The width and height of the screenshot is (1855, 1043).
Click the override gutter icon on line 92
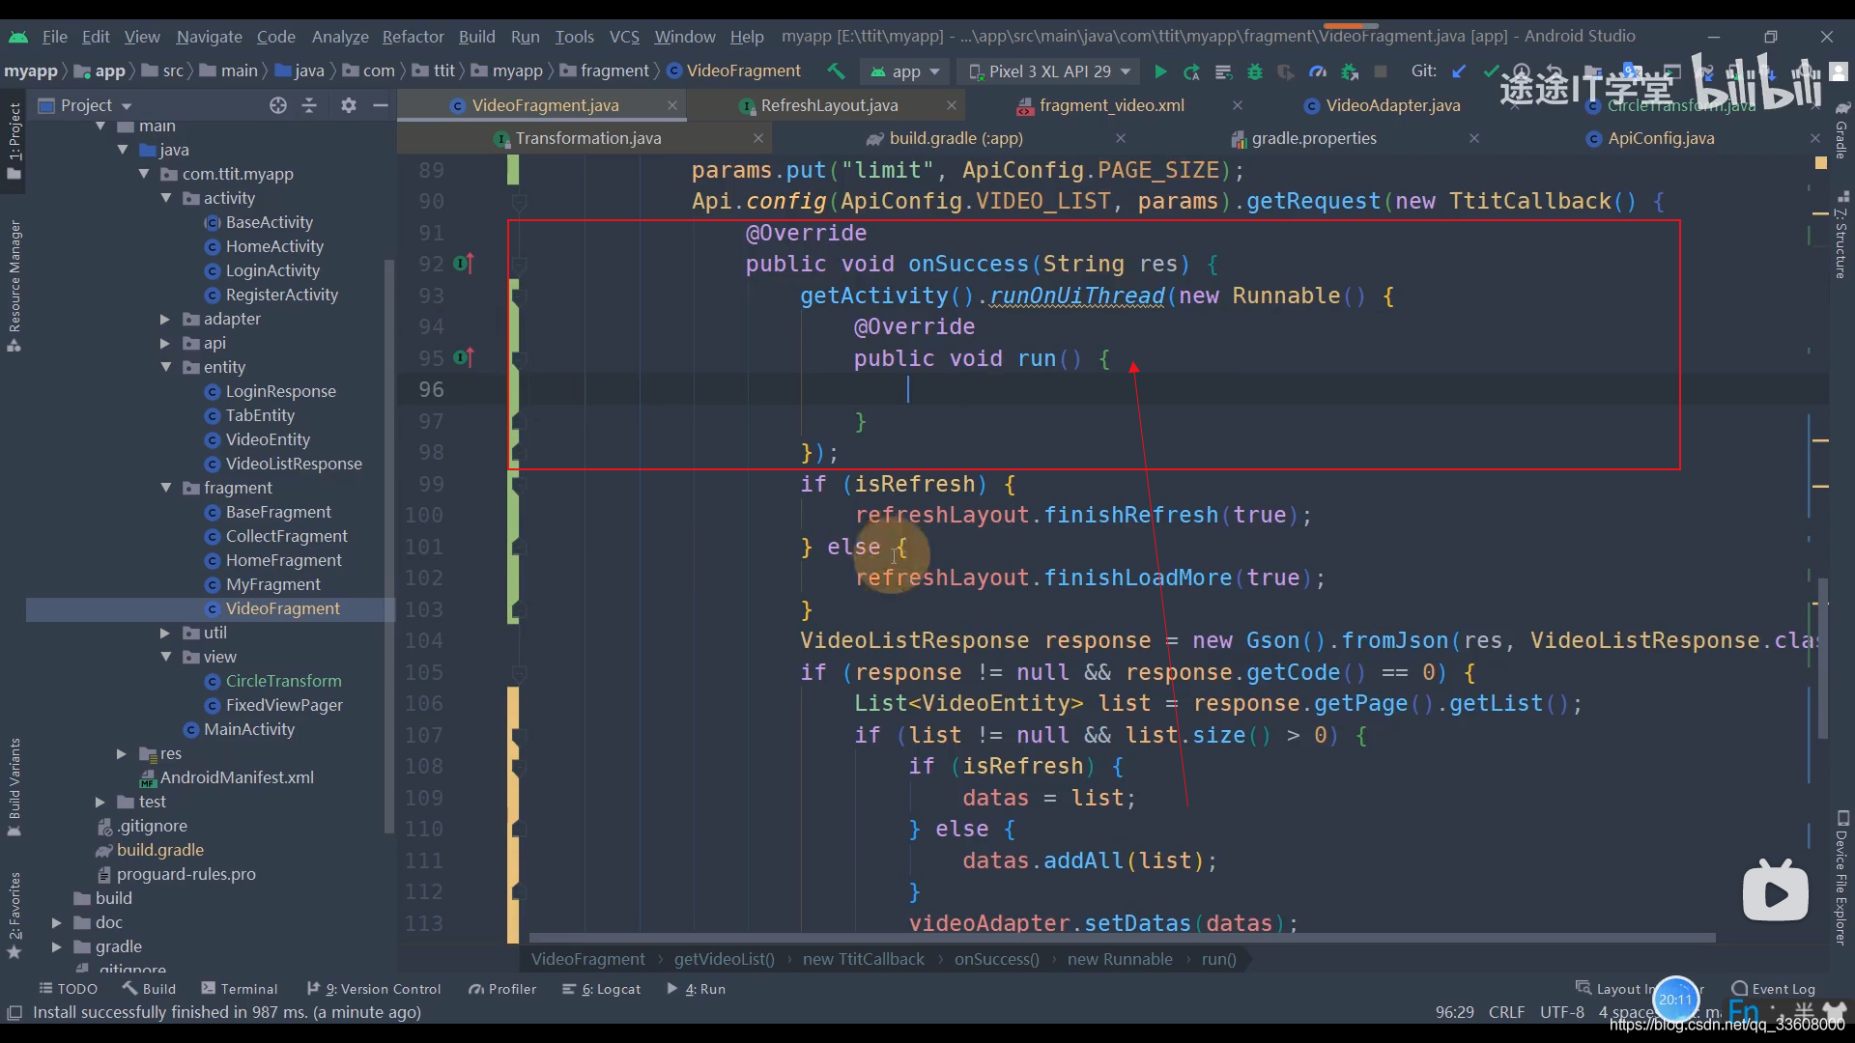(464, 263)
